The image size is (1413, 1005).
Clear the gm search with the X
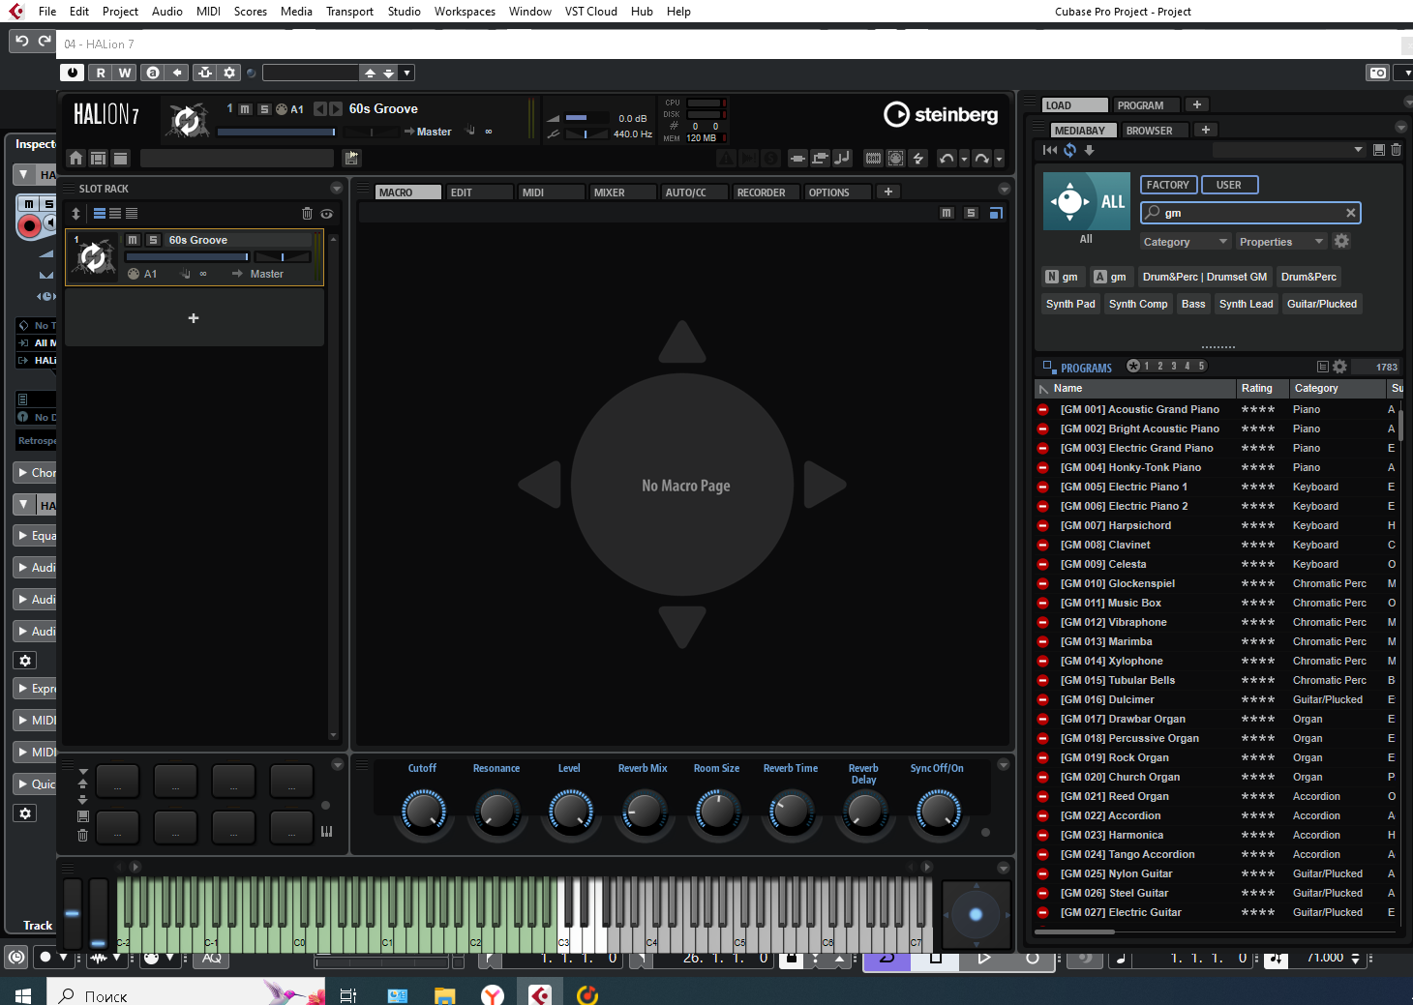(x=1350, y=213)
